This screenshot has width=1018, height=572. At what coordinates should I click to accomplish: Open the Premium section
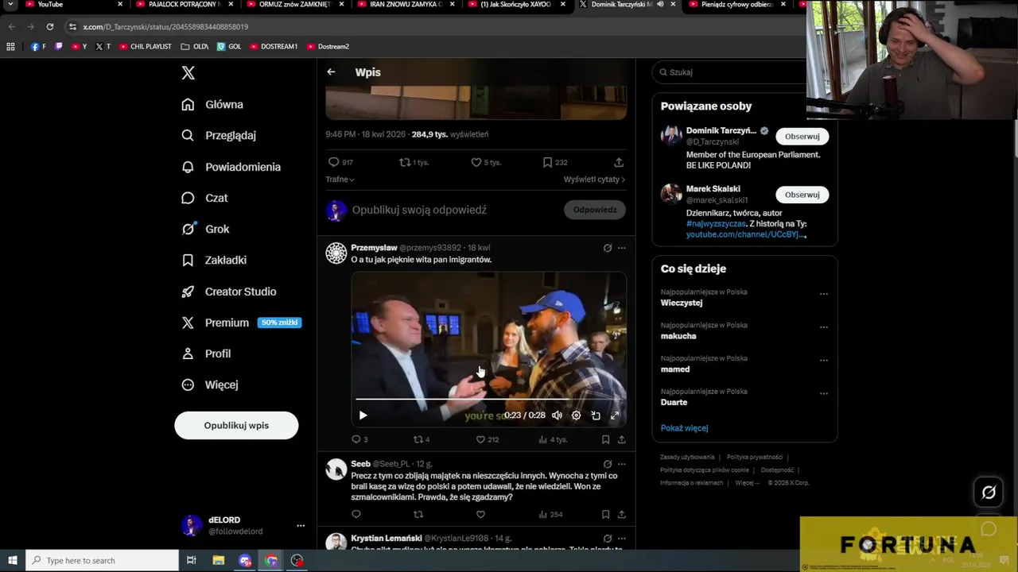click(x=240, y=323)
